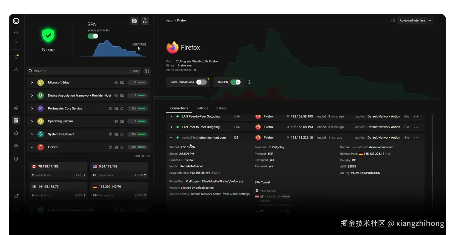Click the radar icon on Firefox app row
Screen dimensions: 451x235
tap(111, 147)
